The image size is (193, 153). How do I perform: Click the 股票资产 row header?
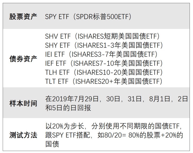tap(23, 16)
